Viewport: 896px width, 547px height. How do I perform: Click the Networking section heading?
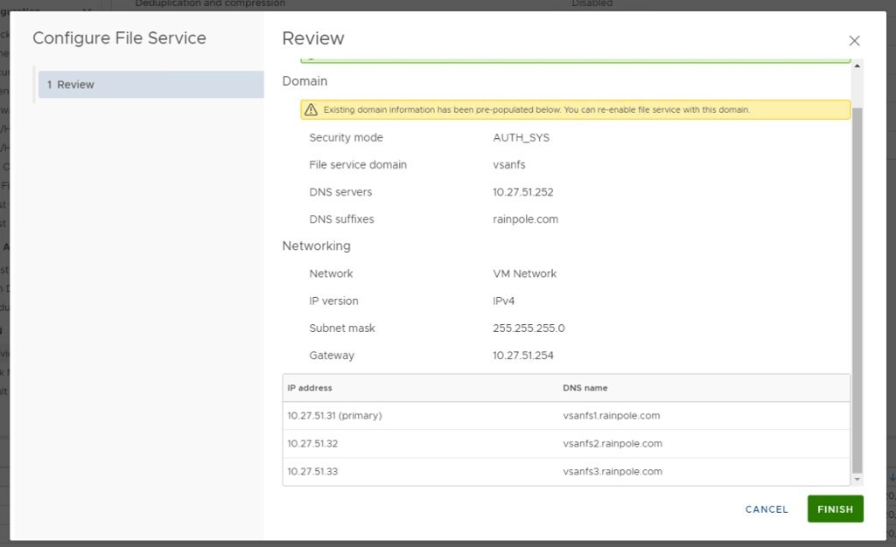pyautogui.click(x=316, y=246)
